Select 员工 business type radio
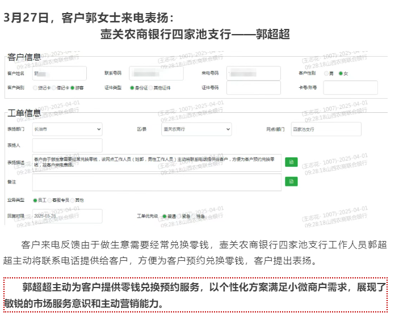The width and height of the screenshot is (399, 317). 35,200
